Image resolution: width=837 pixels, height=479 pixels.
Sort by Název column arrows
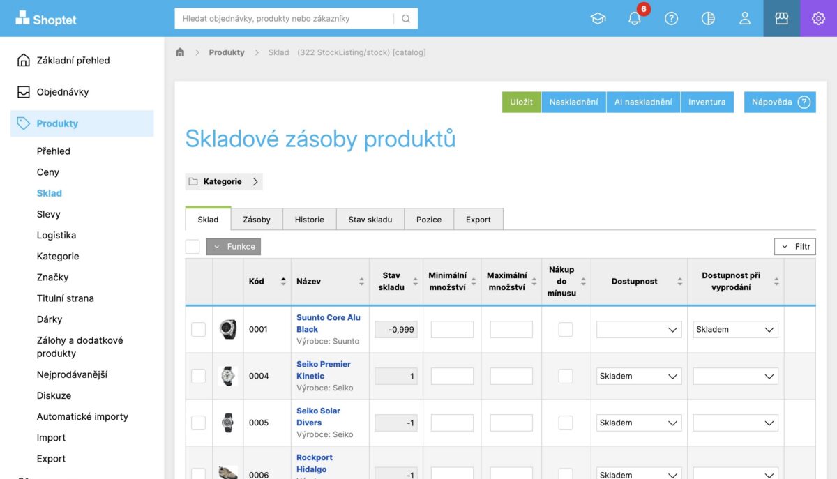(x=361, y=282)
